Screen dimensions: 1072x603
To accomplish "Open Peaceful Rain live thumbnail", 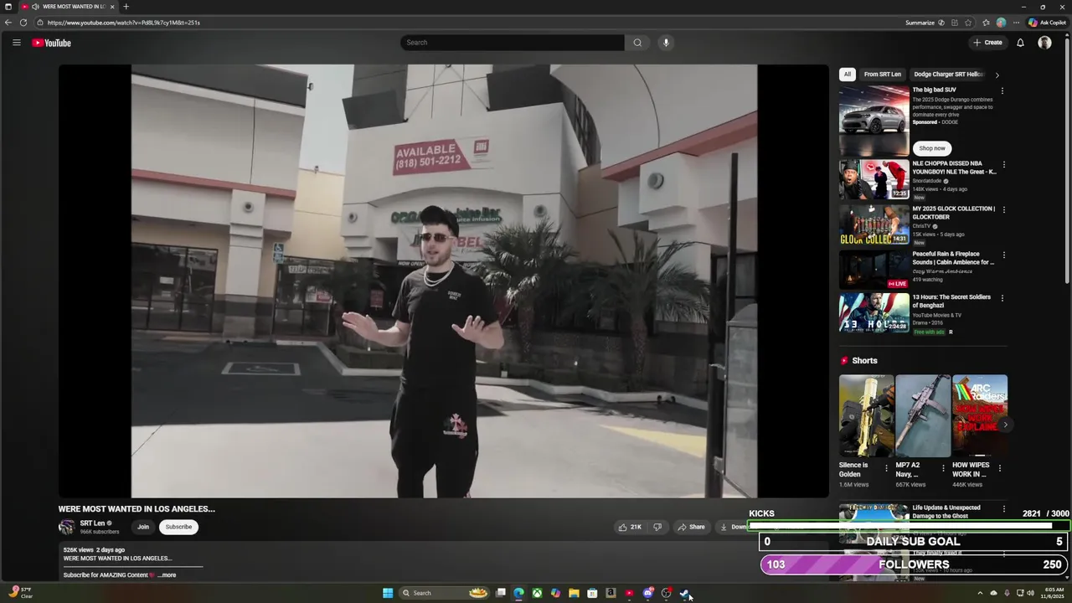I will pos(874,270).
